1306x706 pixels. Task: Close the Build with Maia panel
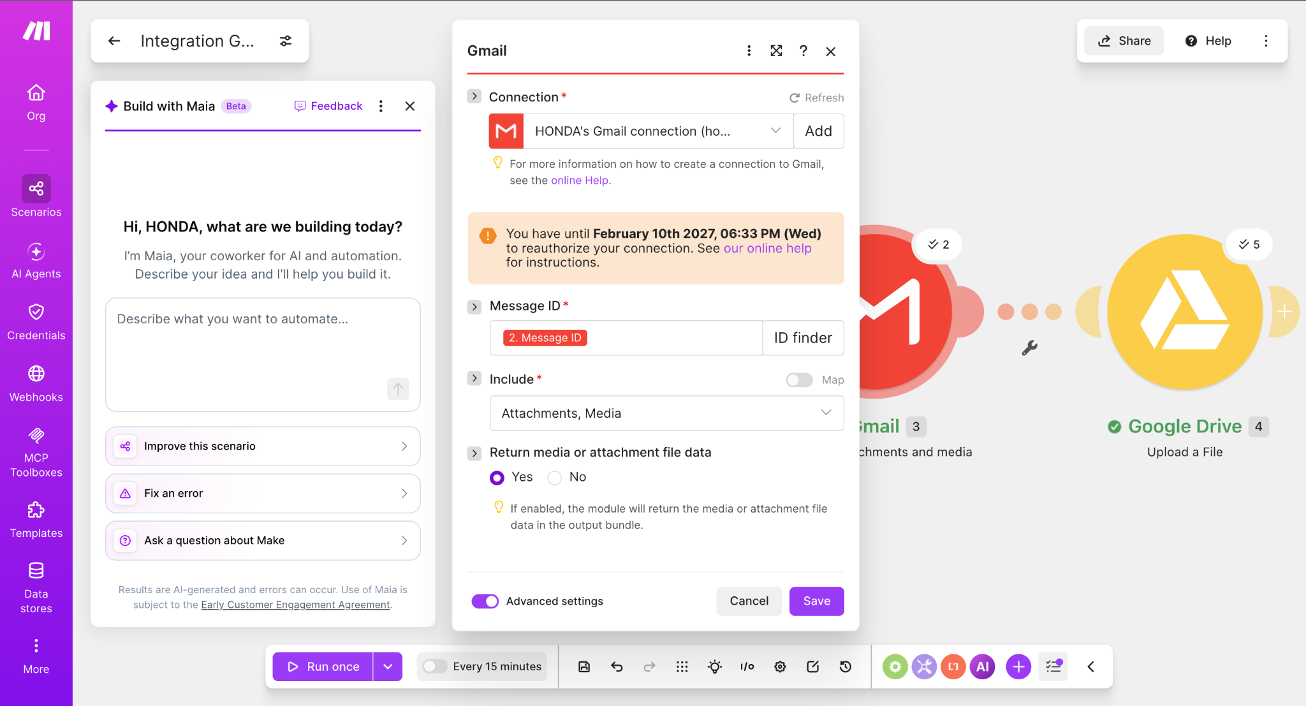[x=410, y=106]
